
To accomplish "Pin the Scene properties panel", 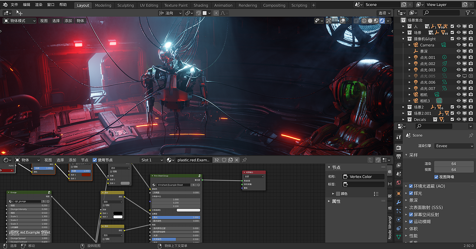I will [x=471, y=135].
